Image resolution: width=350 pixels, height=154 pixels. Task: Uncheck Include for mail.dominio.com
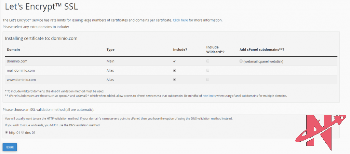(x=175, y=70)
